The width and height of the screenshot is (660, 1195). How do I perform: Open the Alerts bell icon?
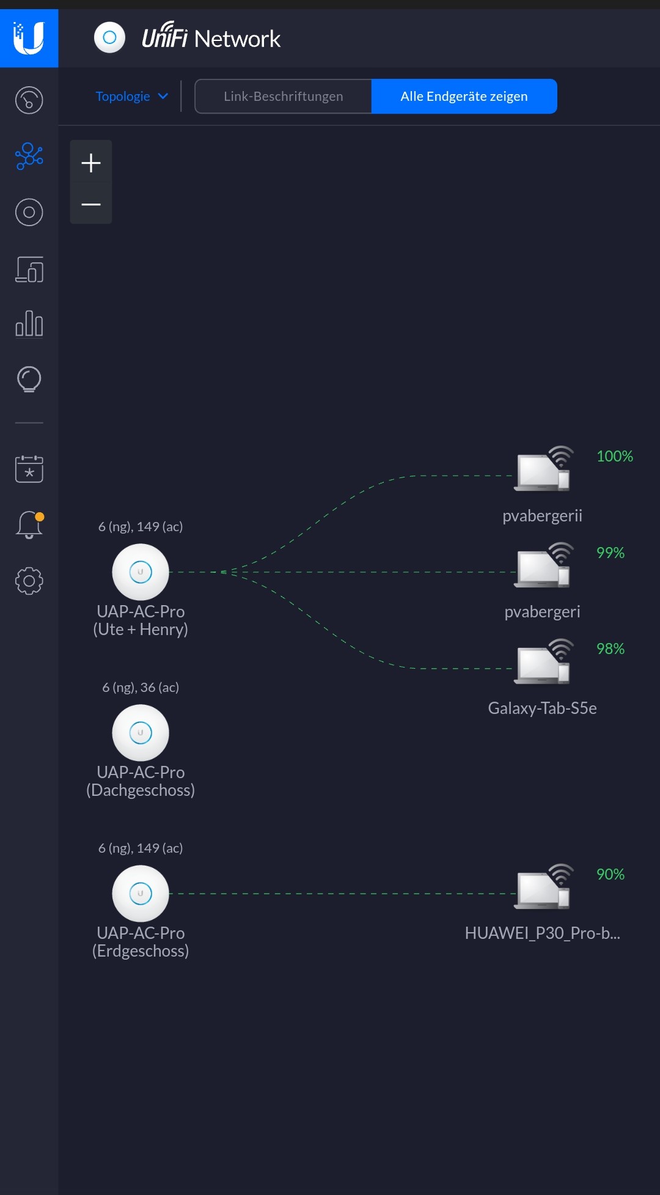[x=29, y=525]
